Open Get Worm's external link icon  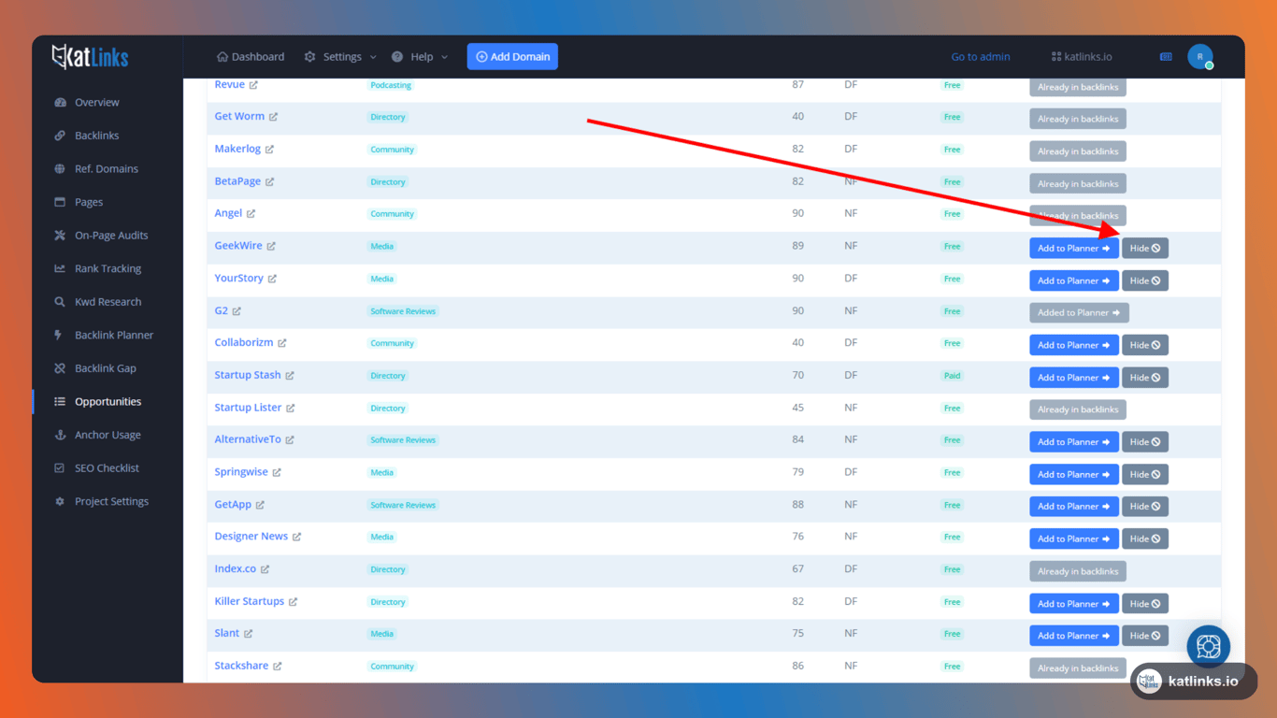point(273,117)
